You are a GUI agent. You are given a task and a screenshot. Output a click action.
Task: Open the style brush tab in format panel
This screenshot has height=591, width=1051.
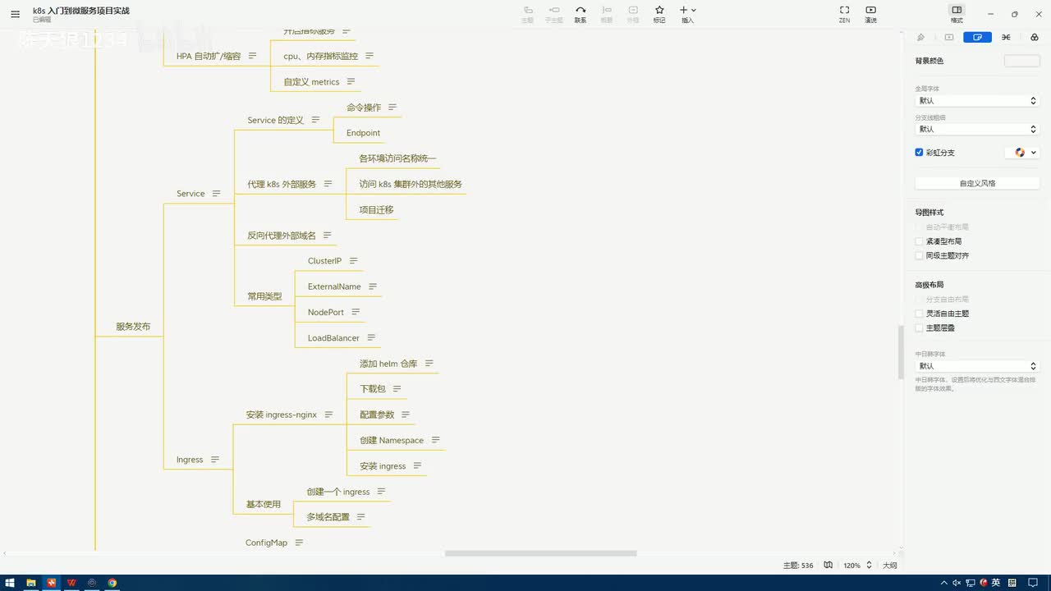(x=920, y=37)
